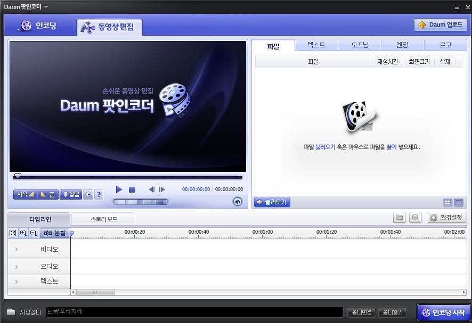Click the fit-to-timeline icon in timeline toolbar
472x323 pixels.
coord(12,233)
